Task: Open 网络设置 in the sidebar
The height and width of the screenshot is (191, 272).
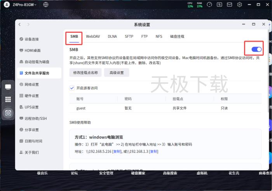Action: (x=31, y=84)
